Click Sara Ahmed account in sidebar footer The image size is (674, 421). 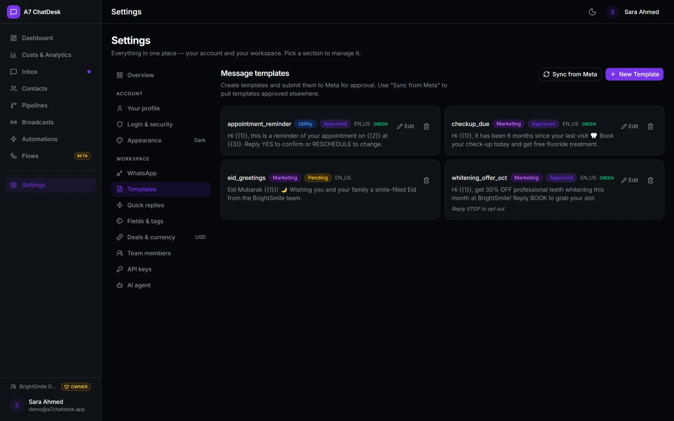click(51, 405)
